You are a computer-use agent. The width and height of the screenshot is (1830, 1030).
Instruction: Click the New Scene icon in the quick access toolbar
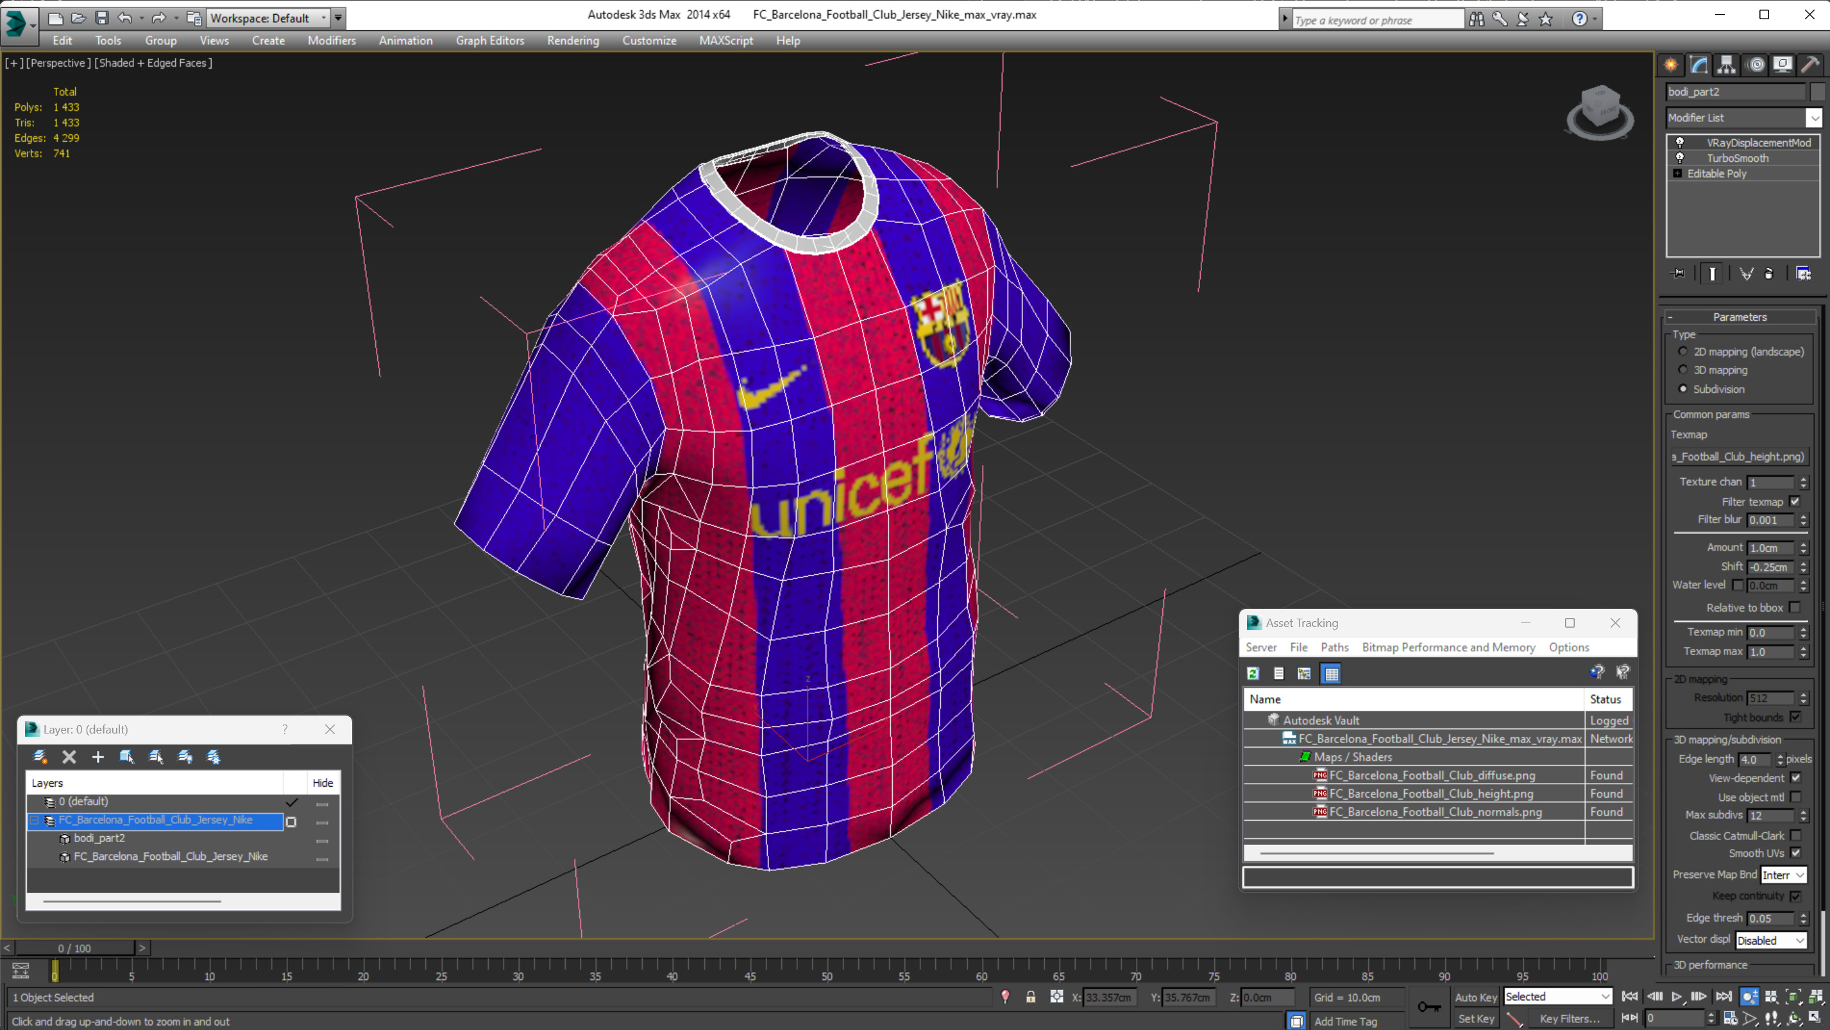55,19
